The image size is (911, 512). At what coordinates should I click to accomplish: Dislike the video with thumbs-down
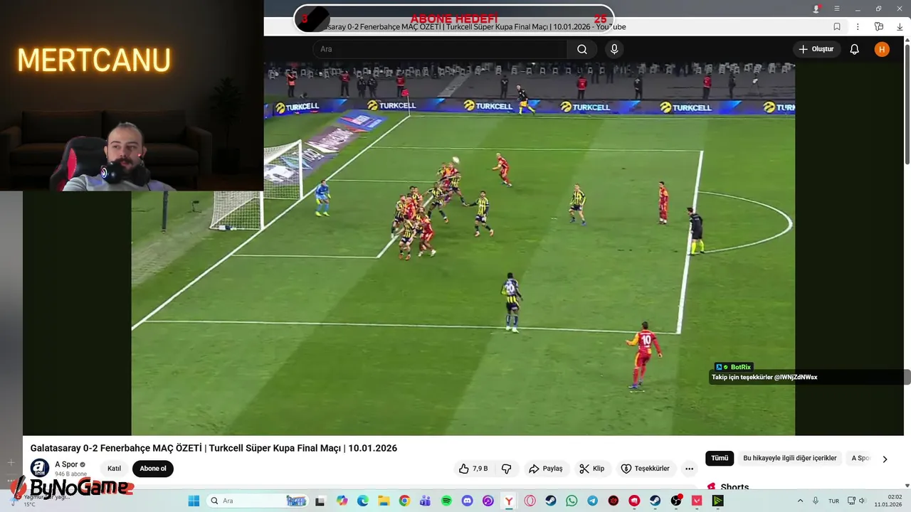tap(507, 469)
